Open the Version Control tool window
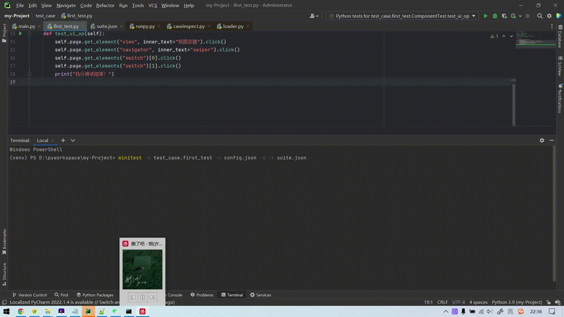 pos(29,295)
